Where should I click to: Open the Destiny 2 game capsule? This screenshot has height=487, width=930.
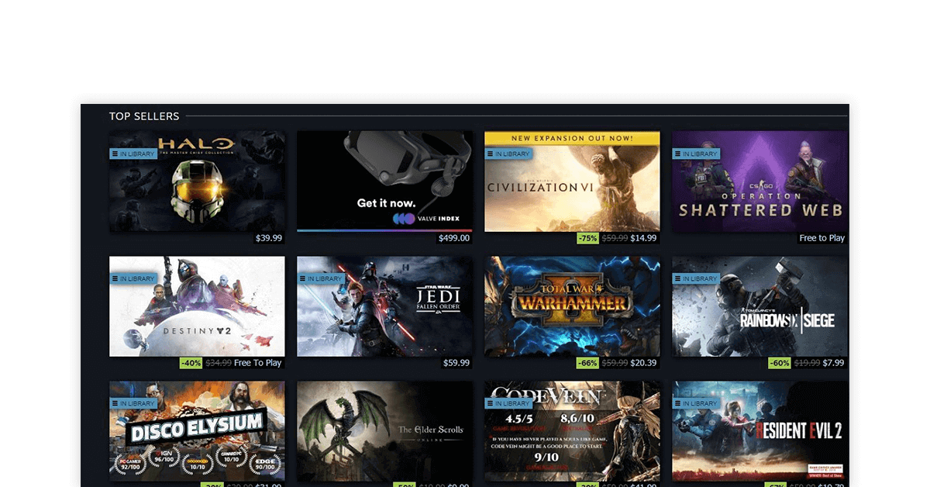(x=197, y=306)
